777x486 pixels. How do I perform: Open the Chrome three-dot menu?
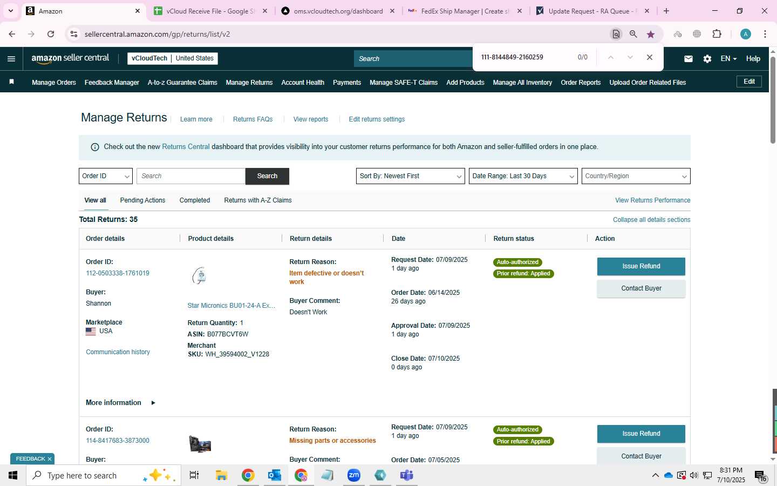tap(765, 34)
